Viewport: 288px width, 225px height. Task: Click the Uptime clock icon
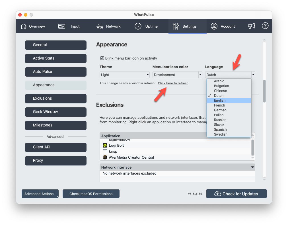[138, 26]
